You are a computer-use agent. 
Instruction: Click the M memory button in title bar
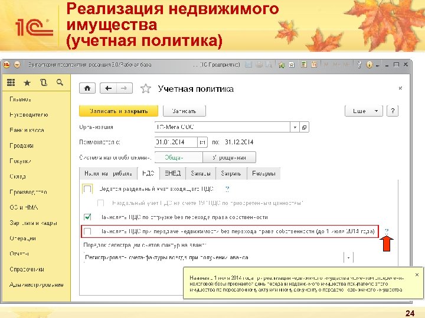click(326, 65)
